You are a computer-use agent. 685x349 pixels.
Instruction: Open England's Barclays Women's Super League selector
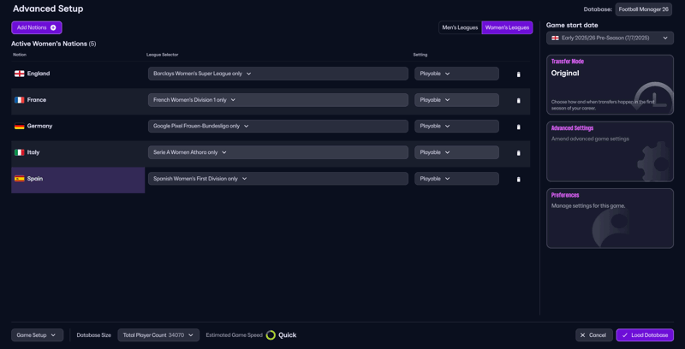coord(277,74)
